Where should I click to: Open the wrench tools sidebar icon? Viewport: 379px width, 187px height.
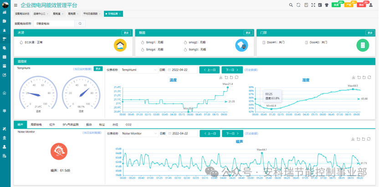coord(5,129)
